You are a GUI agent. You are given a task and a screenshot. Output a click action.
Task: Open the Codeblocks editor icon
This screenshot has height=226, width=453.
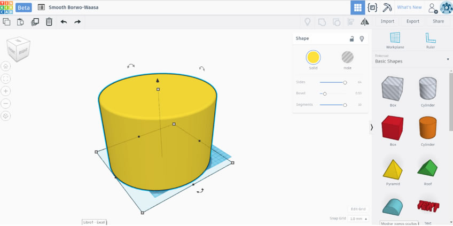pos(372,7)
